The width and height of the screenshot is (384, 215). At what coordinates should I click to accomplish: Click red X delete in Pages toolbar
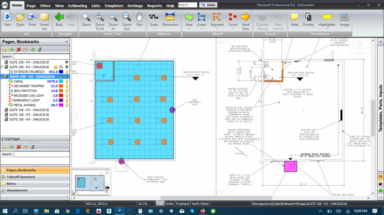[19, 50]
